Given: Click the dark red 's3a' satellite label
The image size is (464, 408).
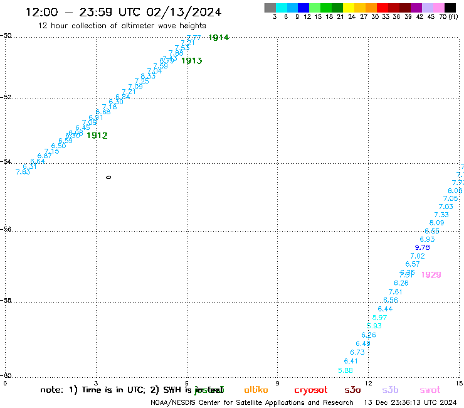Looking at the screenshot, I should click(x=352, y=390).
